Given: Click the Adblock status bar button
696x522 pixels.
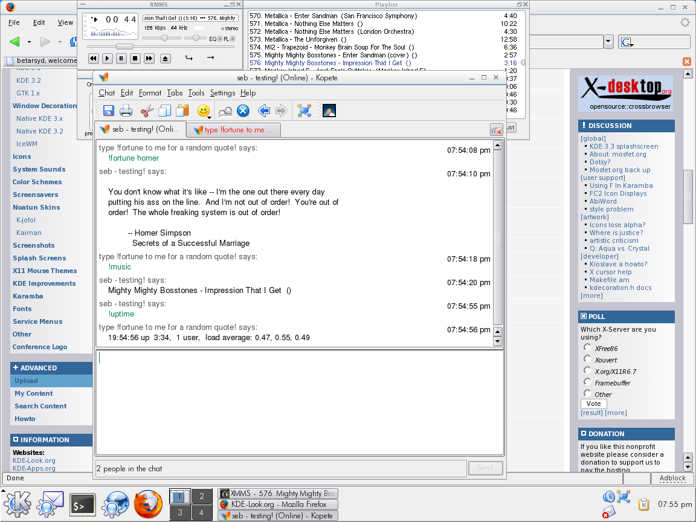Looking at the screenshot, I should (x=672, y=478).
